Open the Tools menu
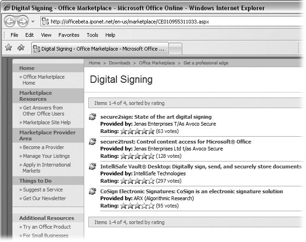This screenshot has height=242, width=306. pos(92,35)
